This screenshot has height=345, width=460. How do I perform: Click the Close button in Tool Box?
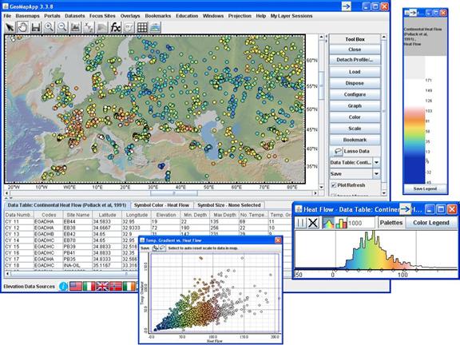coord(355,50)
